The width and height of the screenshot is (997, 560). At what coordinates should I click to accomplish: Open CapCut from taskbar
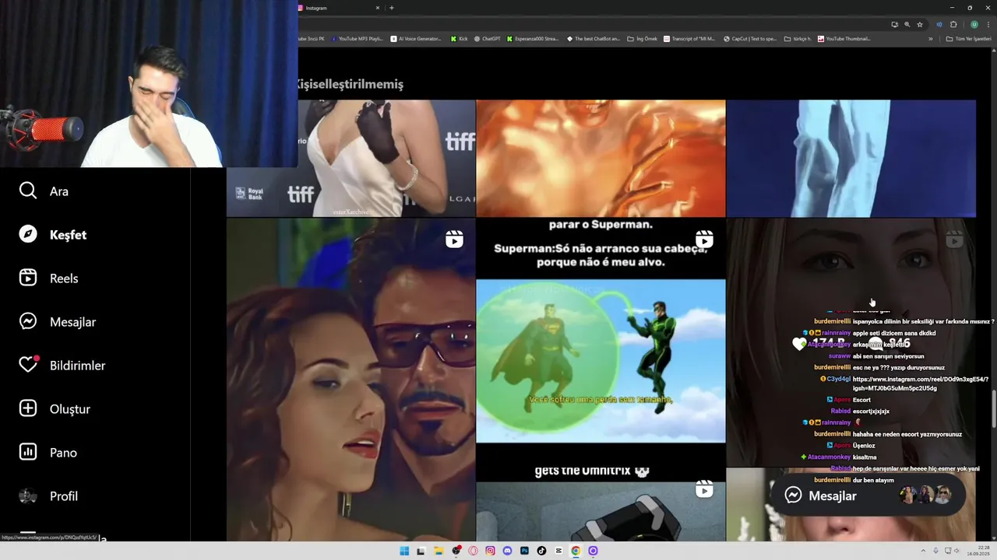(558, 551)
